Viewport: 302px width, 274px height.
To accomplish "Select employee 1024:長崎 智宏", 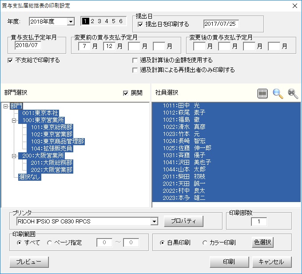I will 226,141.
